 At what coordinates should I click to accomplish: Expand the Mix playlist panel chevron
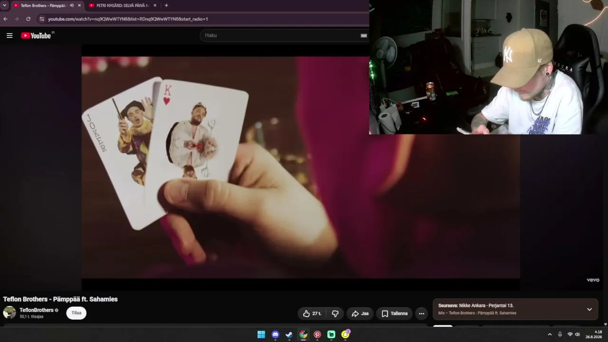pos(589,309)
